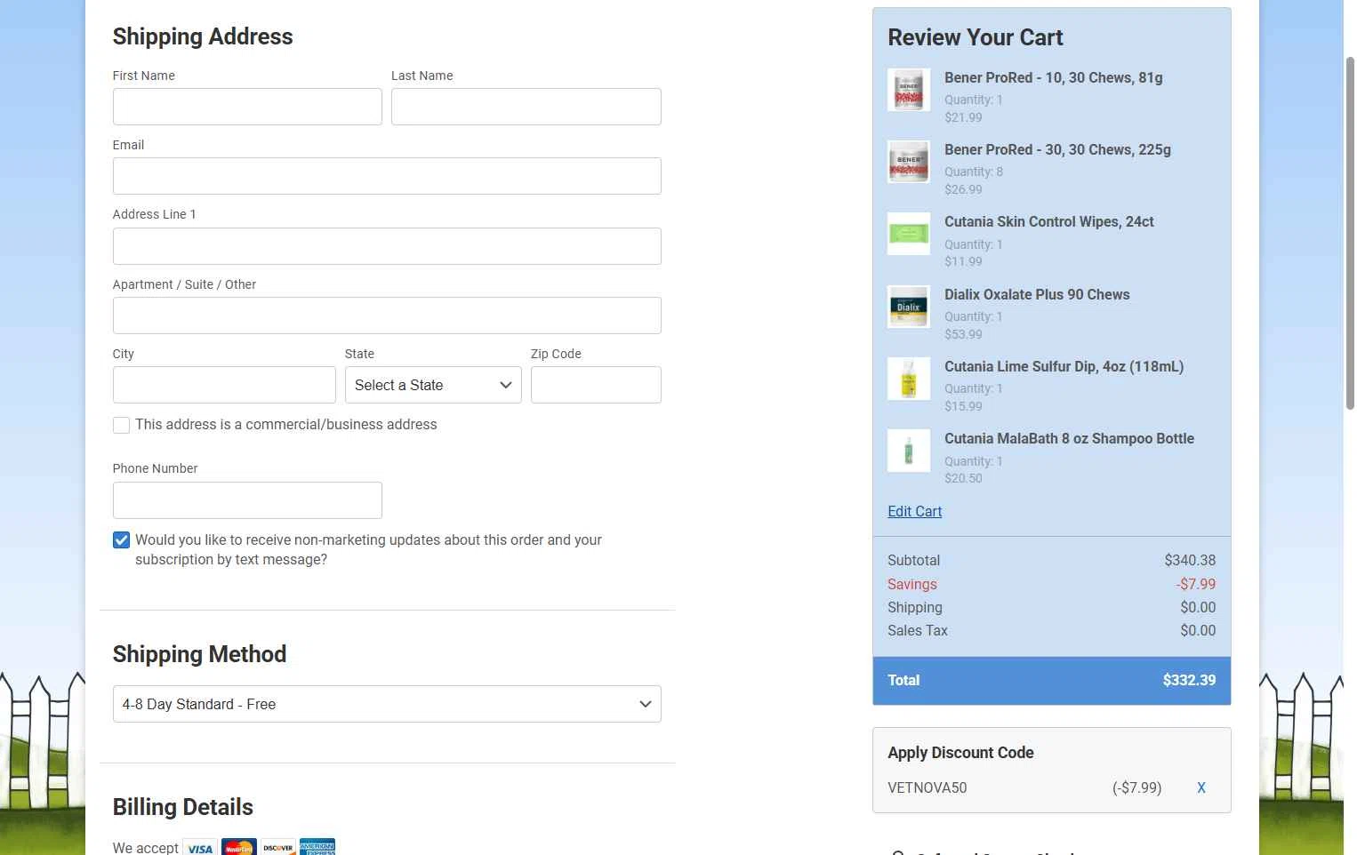Click the Zip Code input field
1357x855 pixels.
[x=596, y=385]
